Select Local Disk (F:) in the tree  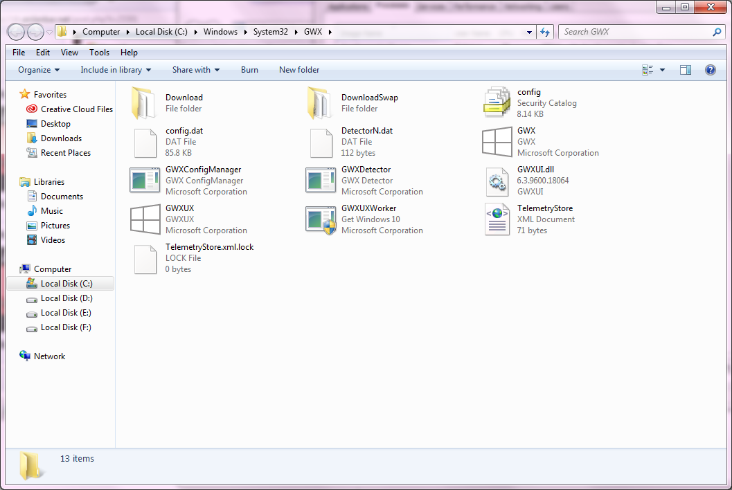pos(59,327)
